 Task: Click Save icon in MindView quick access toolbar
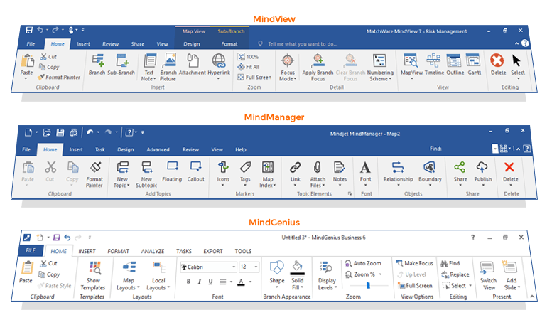click(x=29, y=31)
